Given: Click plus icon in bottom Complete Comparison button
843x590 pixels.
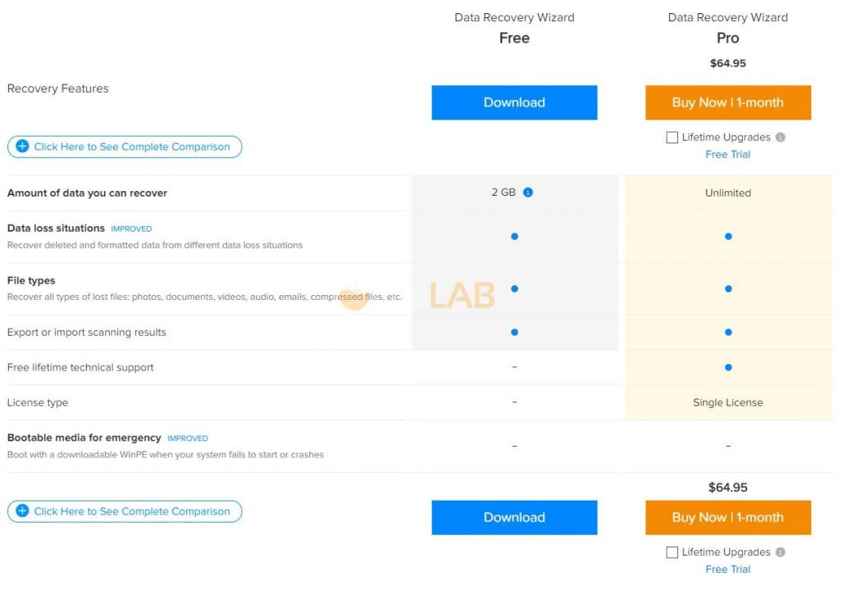Looking at the screenshot, I should coord(23,511).
